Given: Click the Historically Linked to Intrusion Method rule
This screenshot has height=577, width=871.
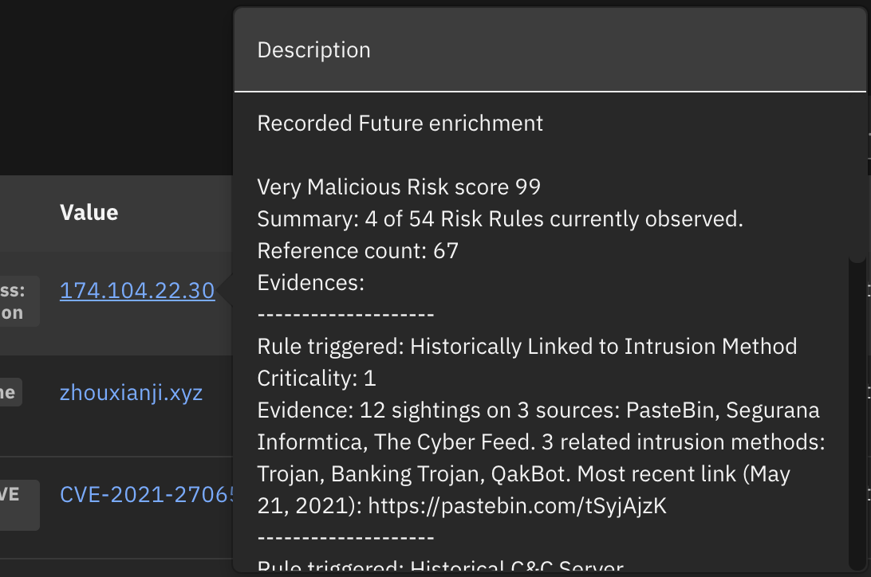Looking at the screenshot, I should tap(526, 347).
